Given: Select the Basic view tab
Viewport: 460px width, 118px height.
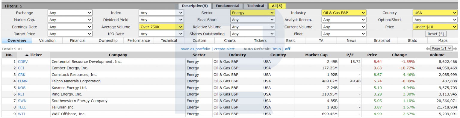Looking at the screenshot, I should coord(290,40).
